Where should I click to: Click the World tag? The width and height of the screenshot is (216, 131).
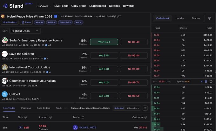(78, 22)
